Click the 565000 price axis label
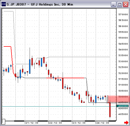This screenshot has width=130, height=126. click(x=123, y=20)
